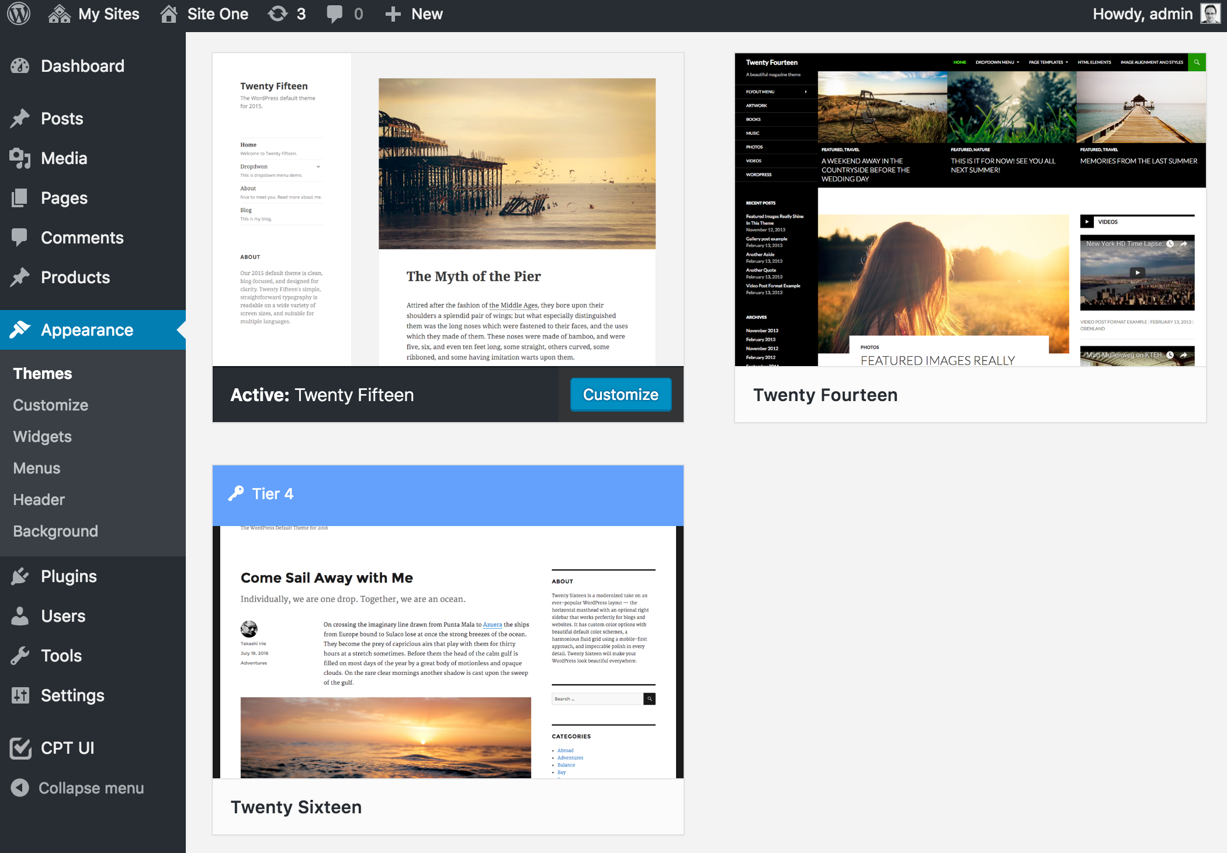This screenshot has width=1227, height=853.
Task: Click the WordPress logo icon
Action: [x=19, y=14]
